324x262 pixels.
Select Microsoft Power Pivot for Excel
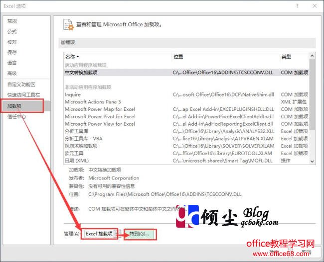point(186,117)
